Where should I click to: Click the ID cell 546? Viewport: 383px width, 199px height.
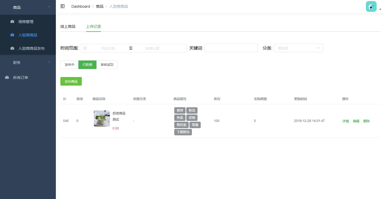pyautogui.click(x=66, y=121)
